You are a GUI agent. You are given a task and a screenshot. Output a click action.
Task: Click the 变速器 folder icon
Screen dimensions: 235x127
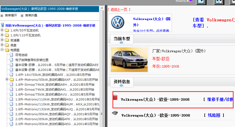pos(7,40)
